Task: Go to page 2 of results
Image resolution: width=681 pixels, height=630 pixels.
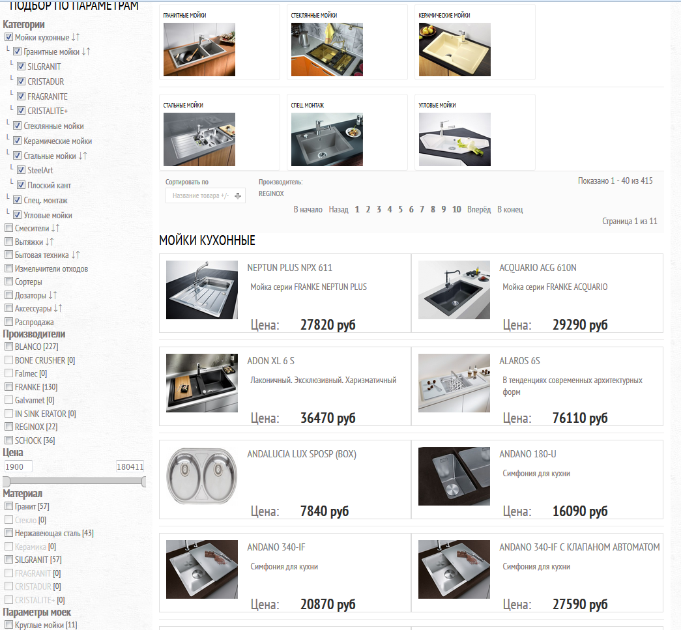Action: (x=368, y=210)
